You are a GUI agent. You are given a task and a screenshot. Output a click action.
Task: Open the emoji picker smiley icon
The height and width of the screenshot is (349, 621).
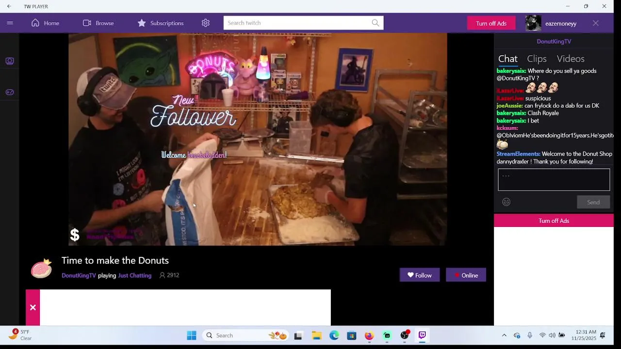pos(506,202)
